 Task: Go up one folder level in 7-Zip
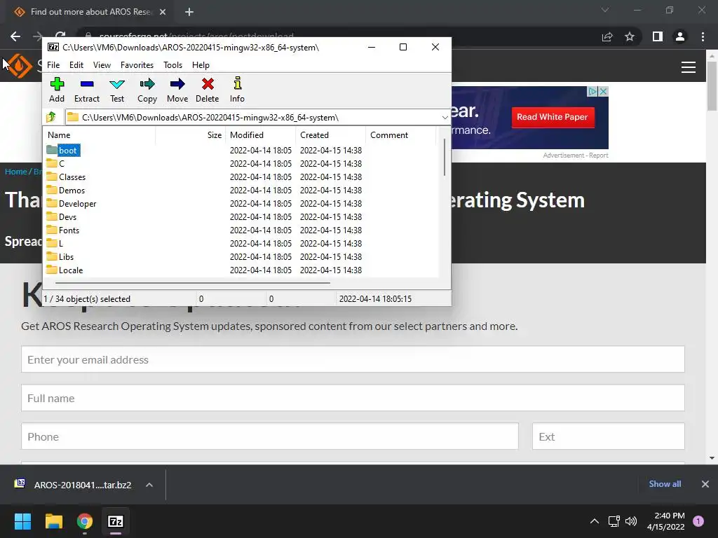pos(51,117)
